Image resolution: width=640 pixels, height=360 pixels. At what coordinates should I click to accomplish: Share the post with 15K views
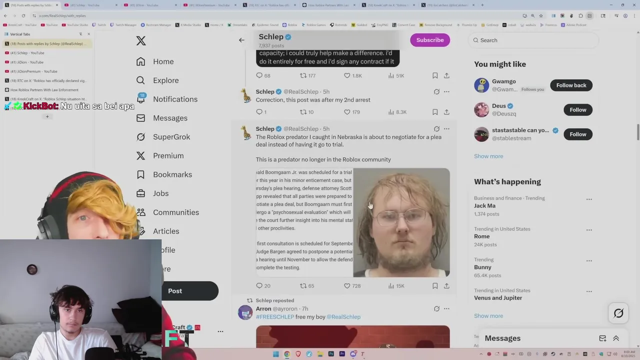[446, 285]
